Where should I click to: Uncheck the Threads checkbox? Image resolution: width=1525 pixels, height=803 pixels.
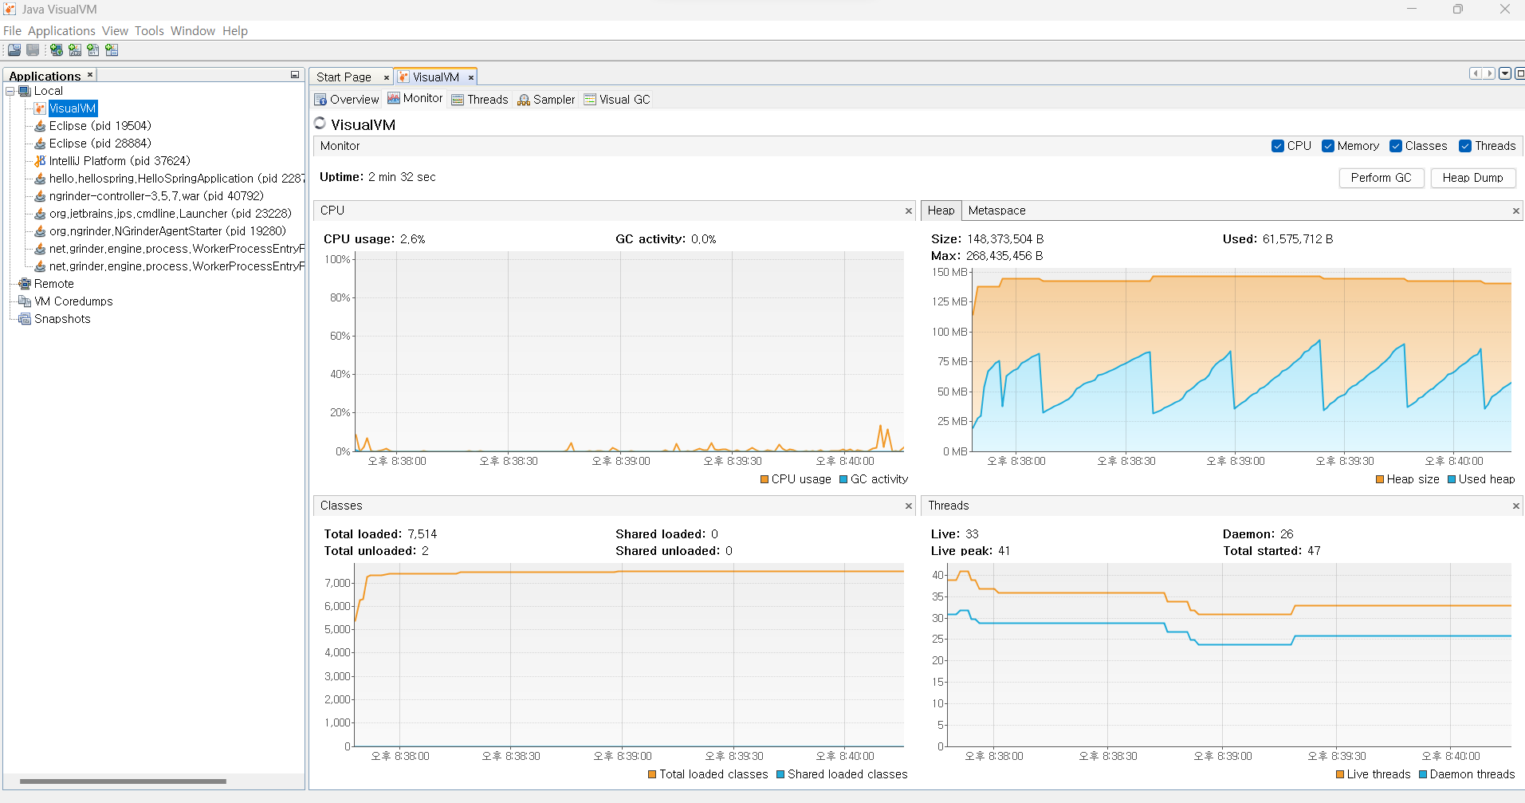click(x=1465, y=146)
